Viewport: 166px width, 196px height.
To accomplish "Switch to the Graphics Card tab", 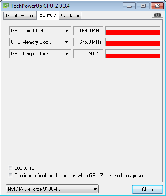I will (x=20, y=16).
